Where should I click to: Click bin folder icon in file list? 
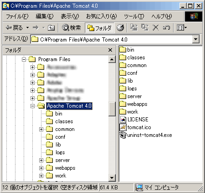(x=123, y=50)
